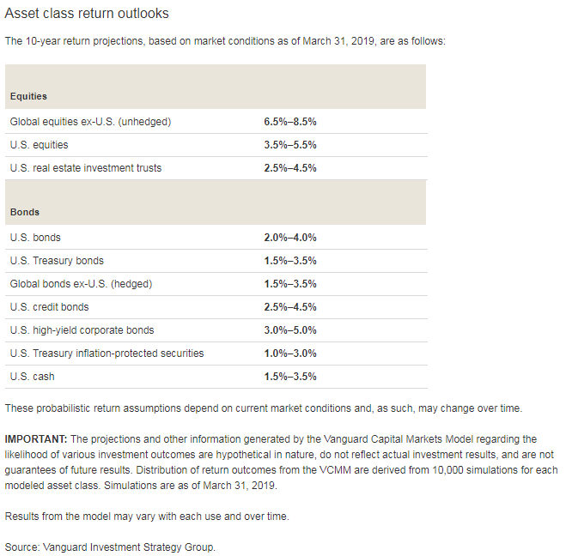This screenshot has height=556, width=572.
Task: Select the Global equities ex-U.S. (unhedged) row label
Action: pos(90,122)
